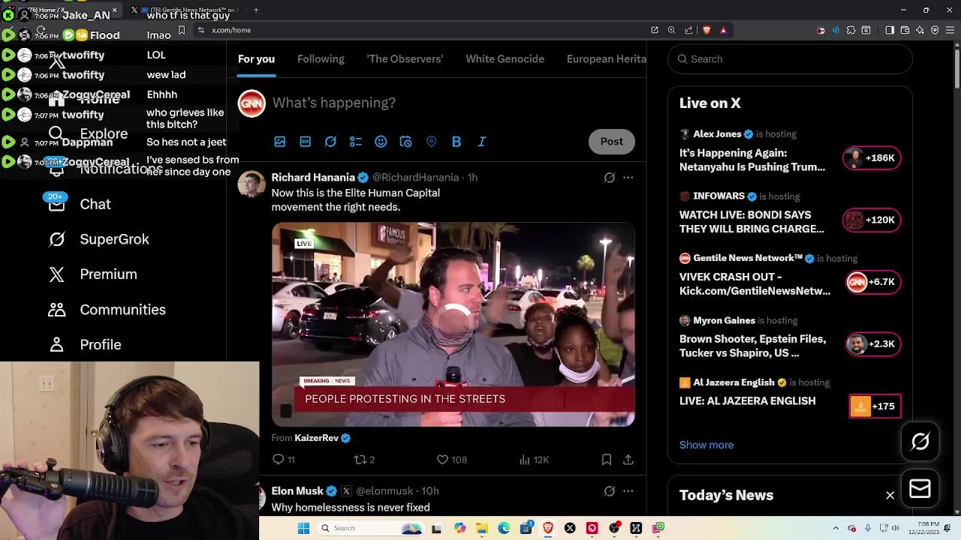The height and width of the screenshot is (540, 961).
Task: Join Al Jazeera English live +175
Action: click(875, 406)
